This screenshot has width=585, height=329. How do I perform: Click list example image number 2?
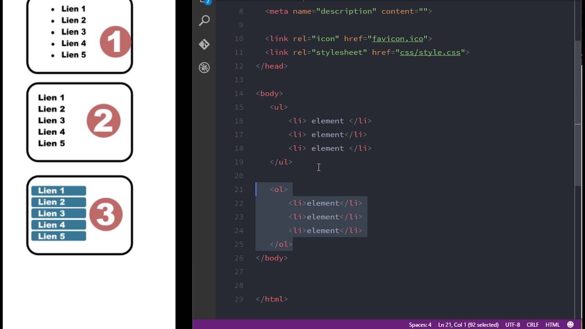click(80, 122)
